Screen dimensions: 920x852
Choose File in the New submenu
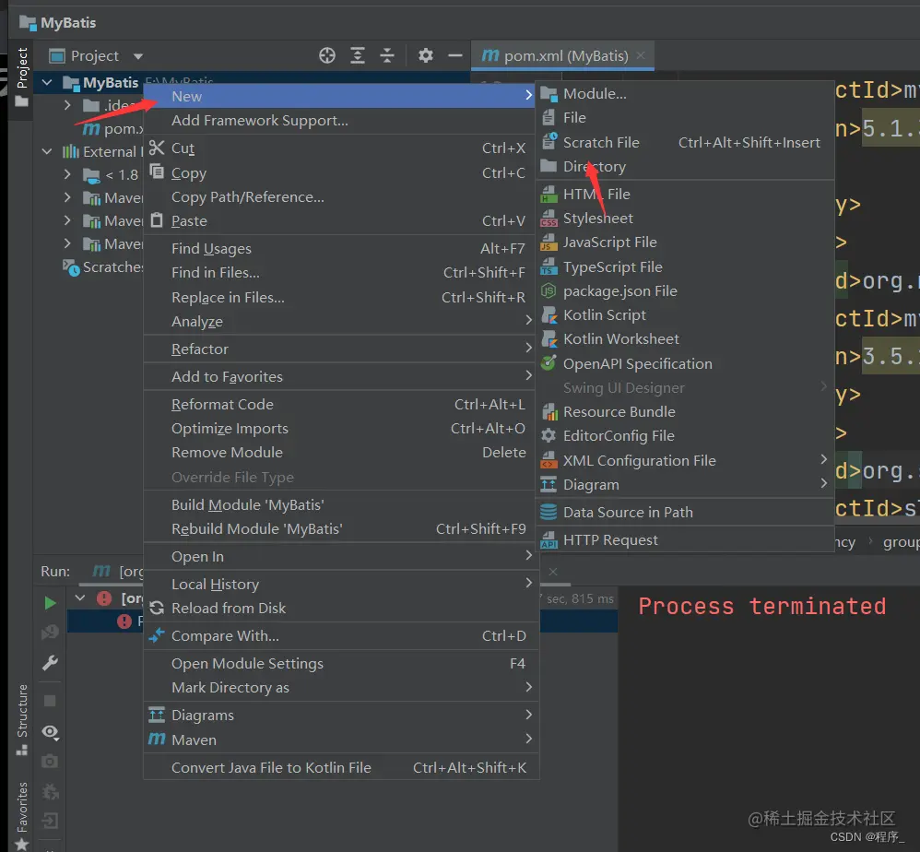(685, 118)
